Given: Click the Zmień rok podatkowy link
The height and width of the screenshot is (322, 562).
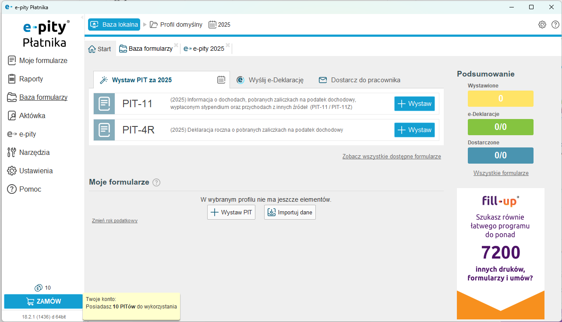Looking at the screenshot, I should pyautogui.click(x=115, y=220).
